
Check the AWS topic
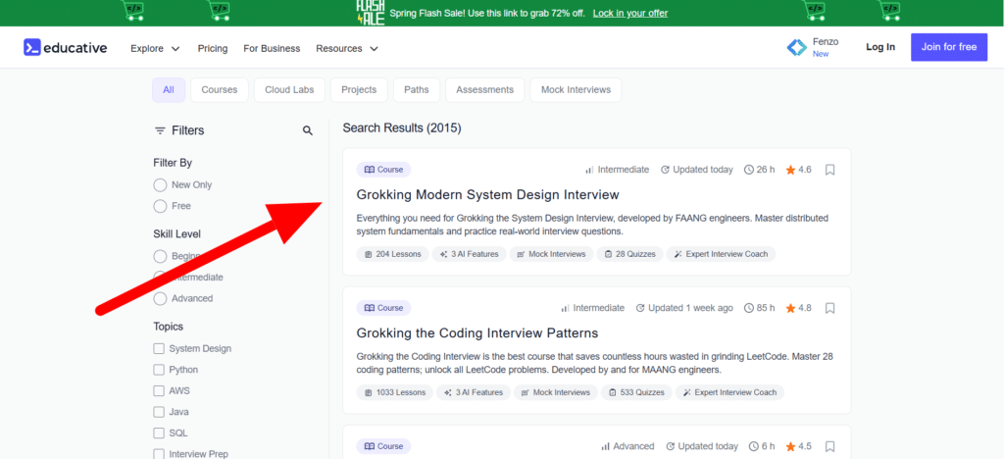[159, 391]
